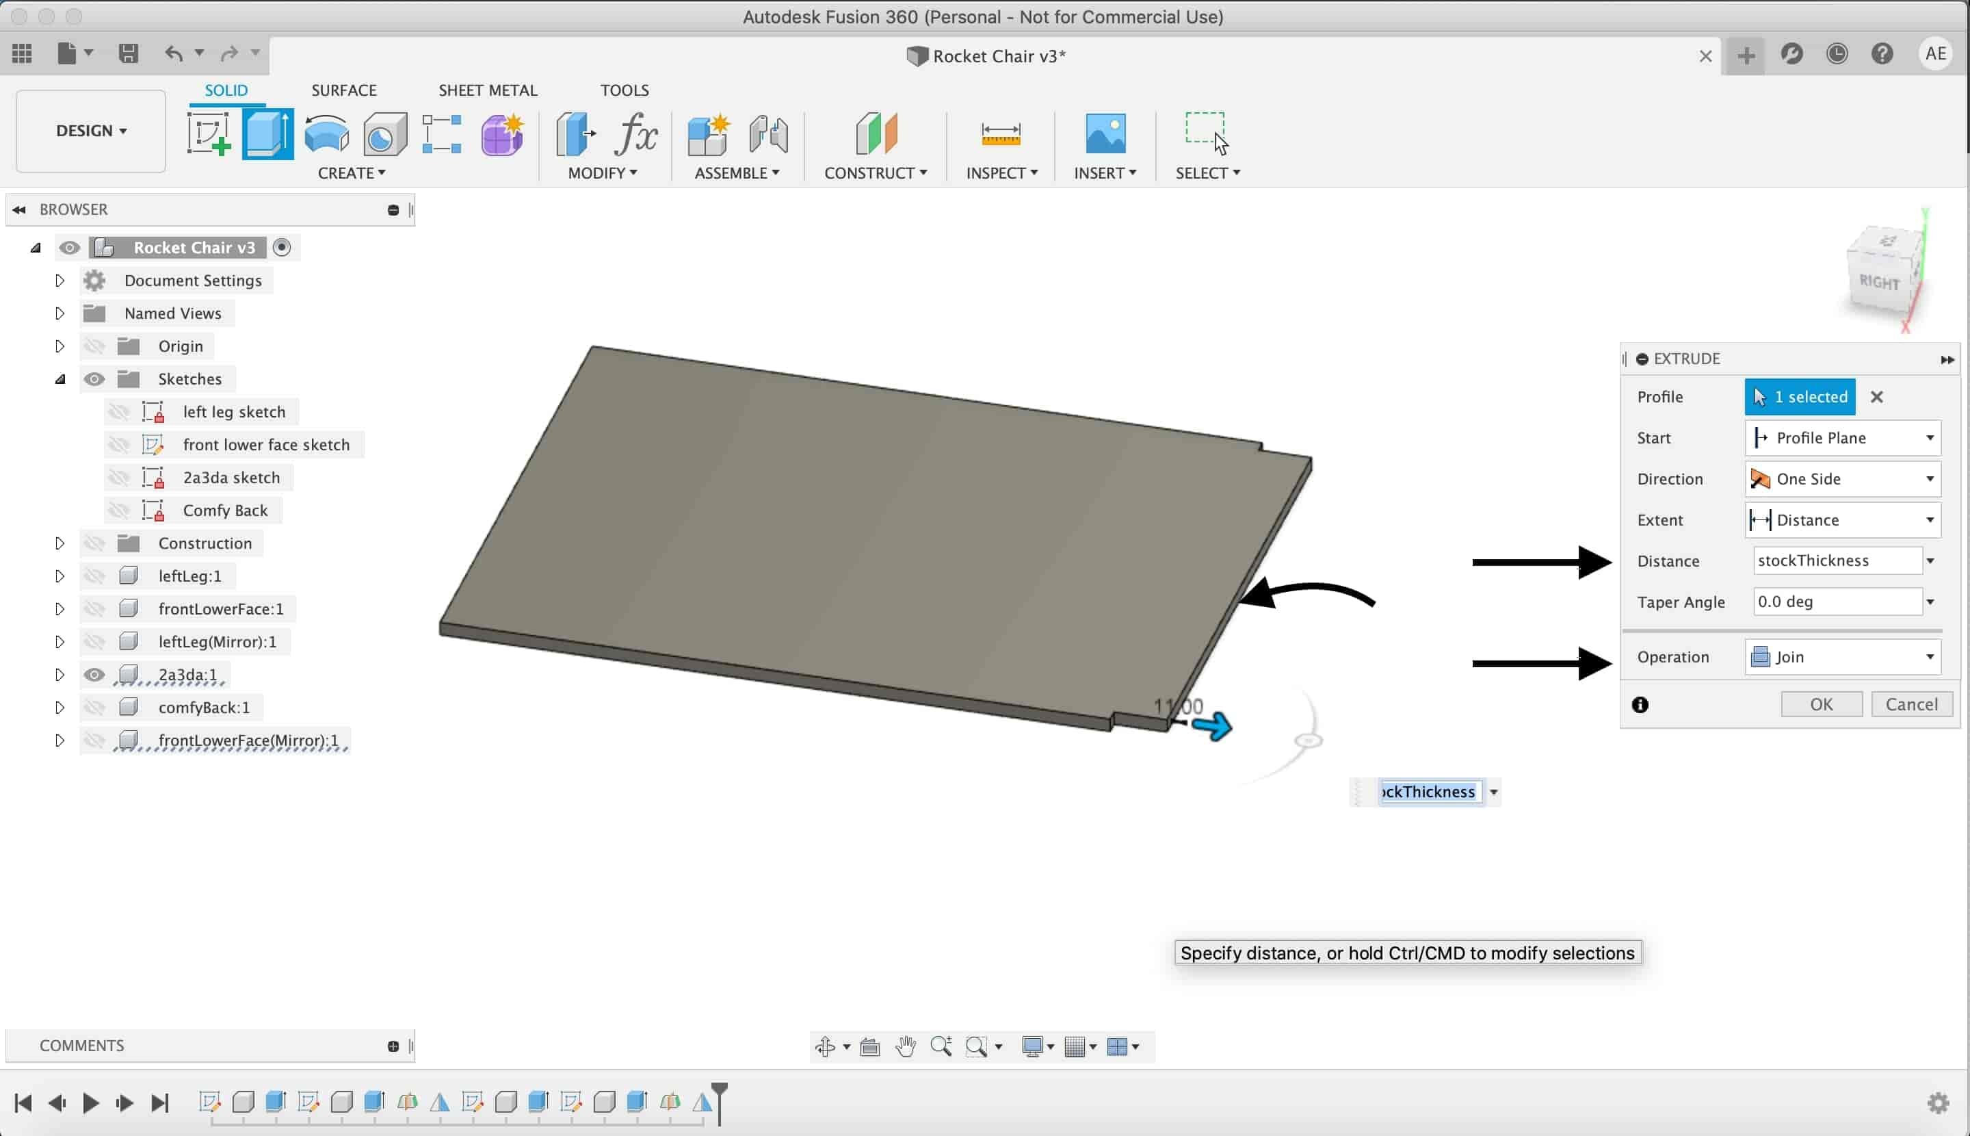Click the Orbit icon in navigation bar
1970x1136 pixels.
pyautogui.click(x=824, y=1046)
